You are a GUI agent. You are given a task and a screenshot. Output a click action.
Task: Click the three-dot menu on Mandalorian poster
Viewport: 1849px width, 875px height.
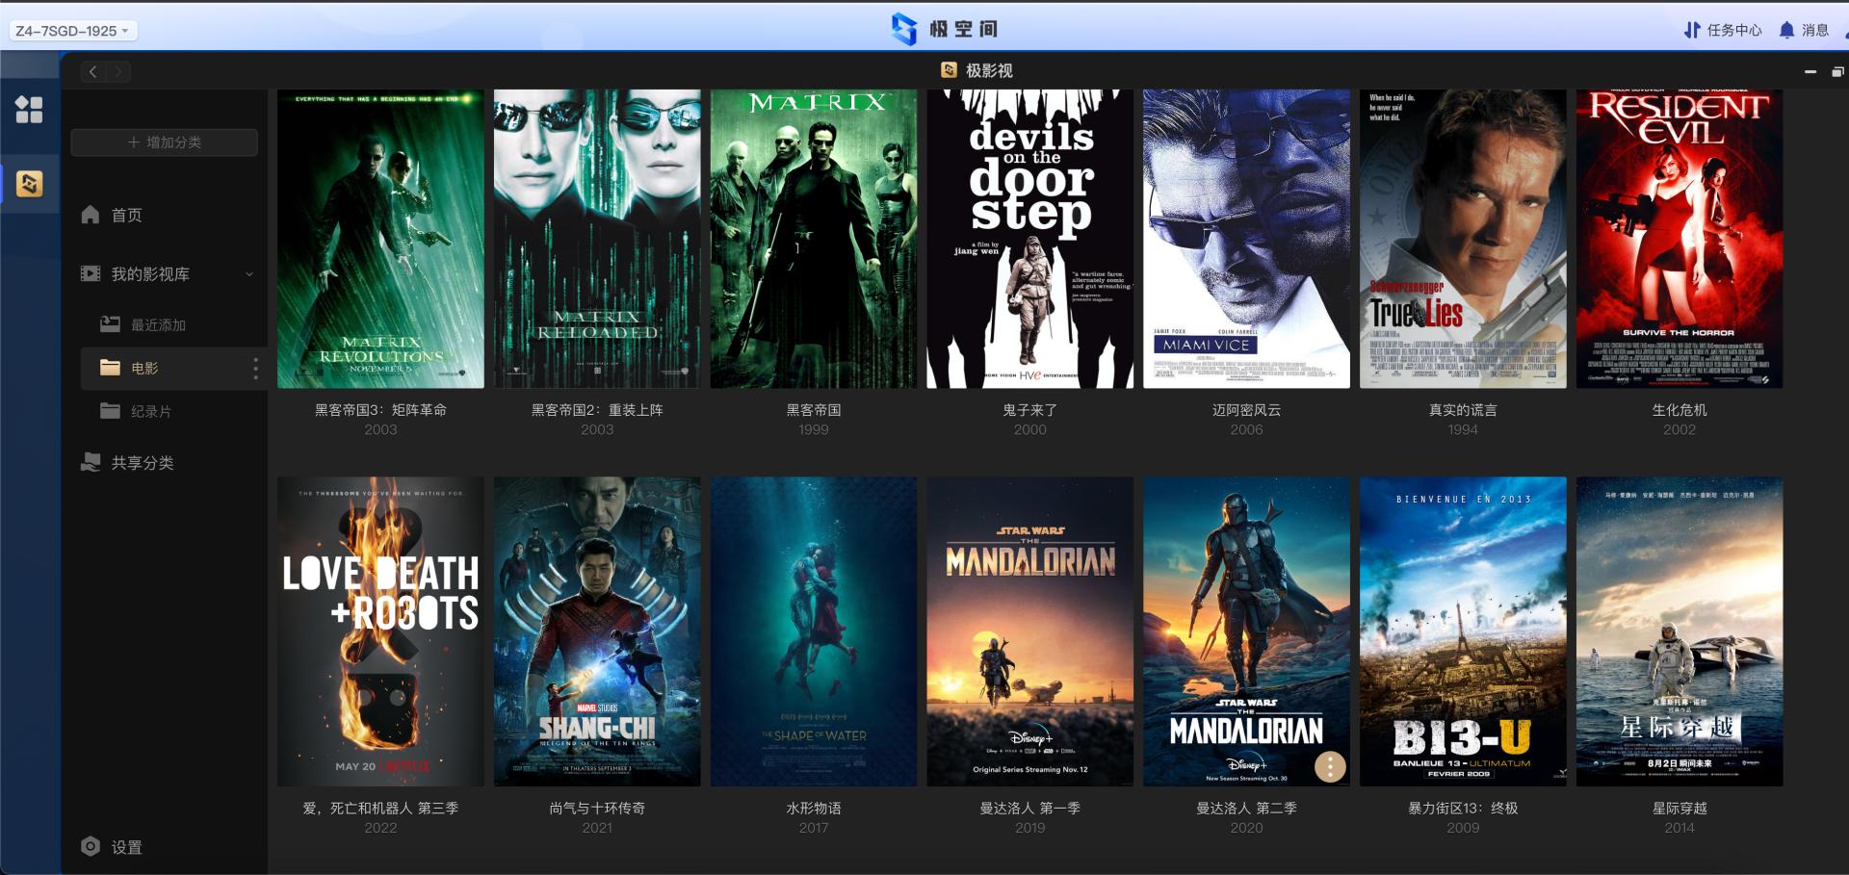(1330, 766)
